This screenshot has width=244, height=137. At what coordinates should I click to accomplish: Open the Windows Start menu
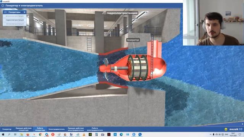click(x=3, y=134)
